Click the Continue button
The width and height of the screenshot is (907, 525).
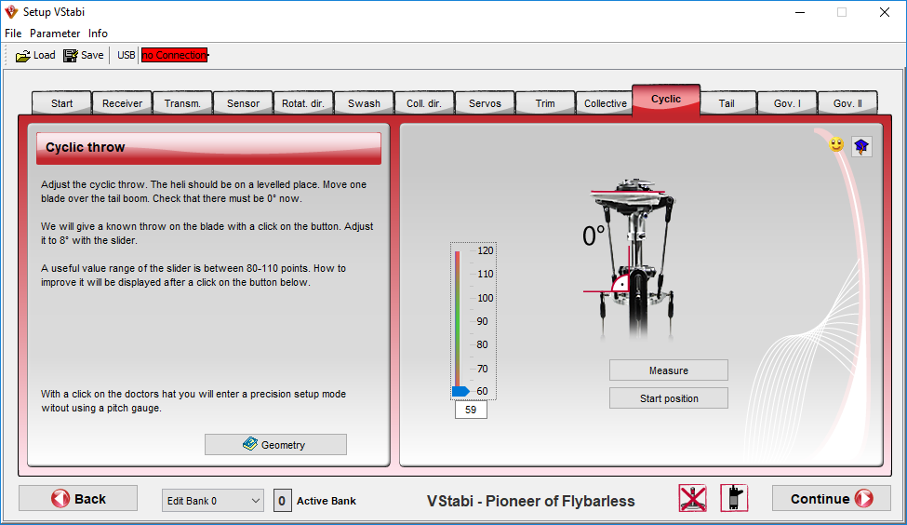[x=832, y=498]
